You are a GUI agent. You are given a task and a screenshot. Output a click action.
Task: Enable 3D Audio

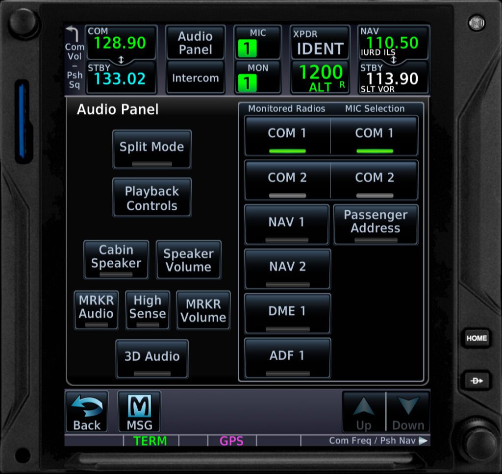pyautogui.click(x=152, y=359)
